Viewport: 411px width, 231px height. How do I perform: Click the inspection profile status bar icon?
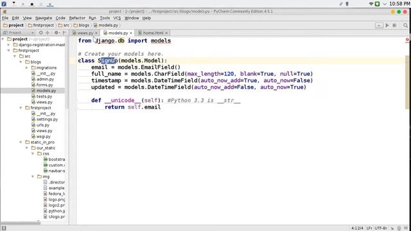click(399, 228)
